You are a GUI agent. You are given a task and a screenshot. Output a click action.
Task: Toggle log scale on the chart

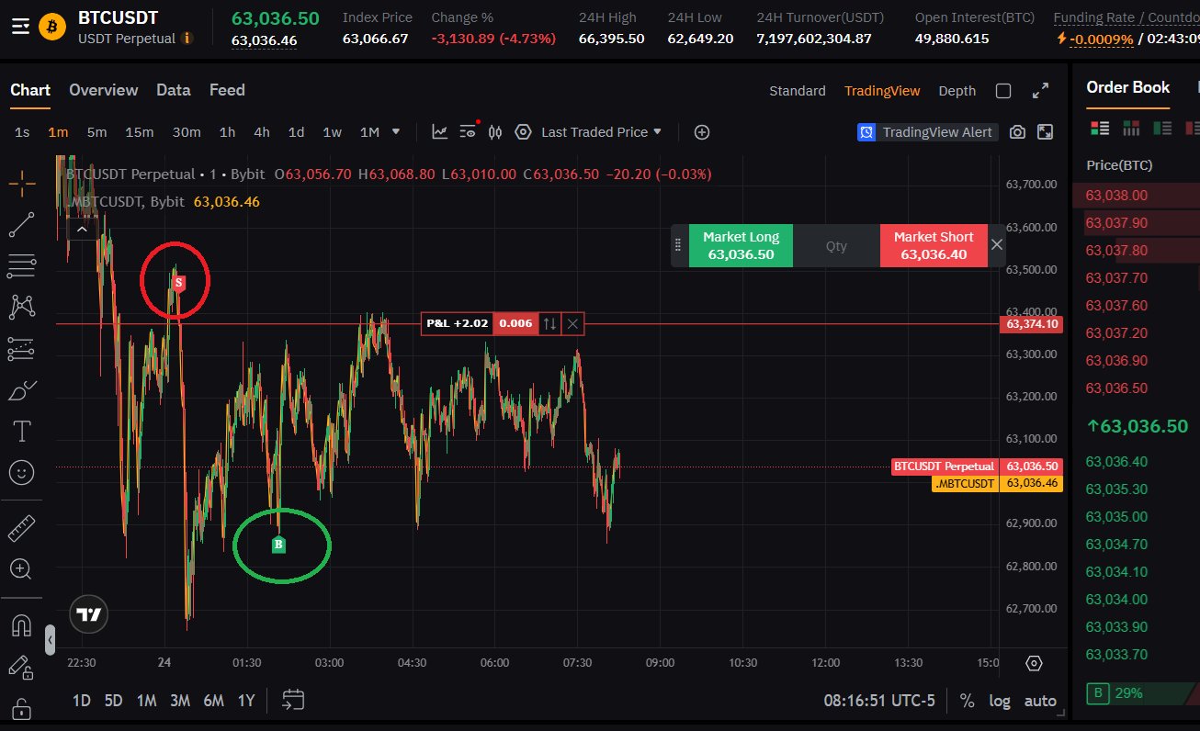pyautogui.click(x=1000, y=701)
